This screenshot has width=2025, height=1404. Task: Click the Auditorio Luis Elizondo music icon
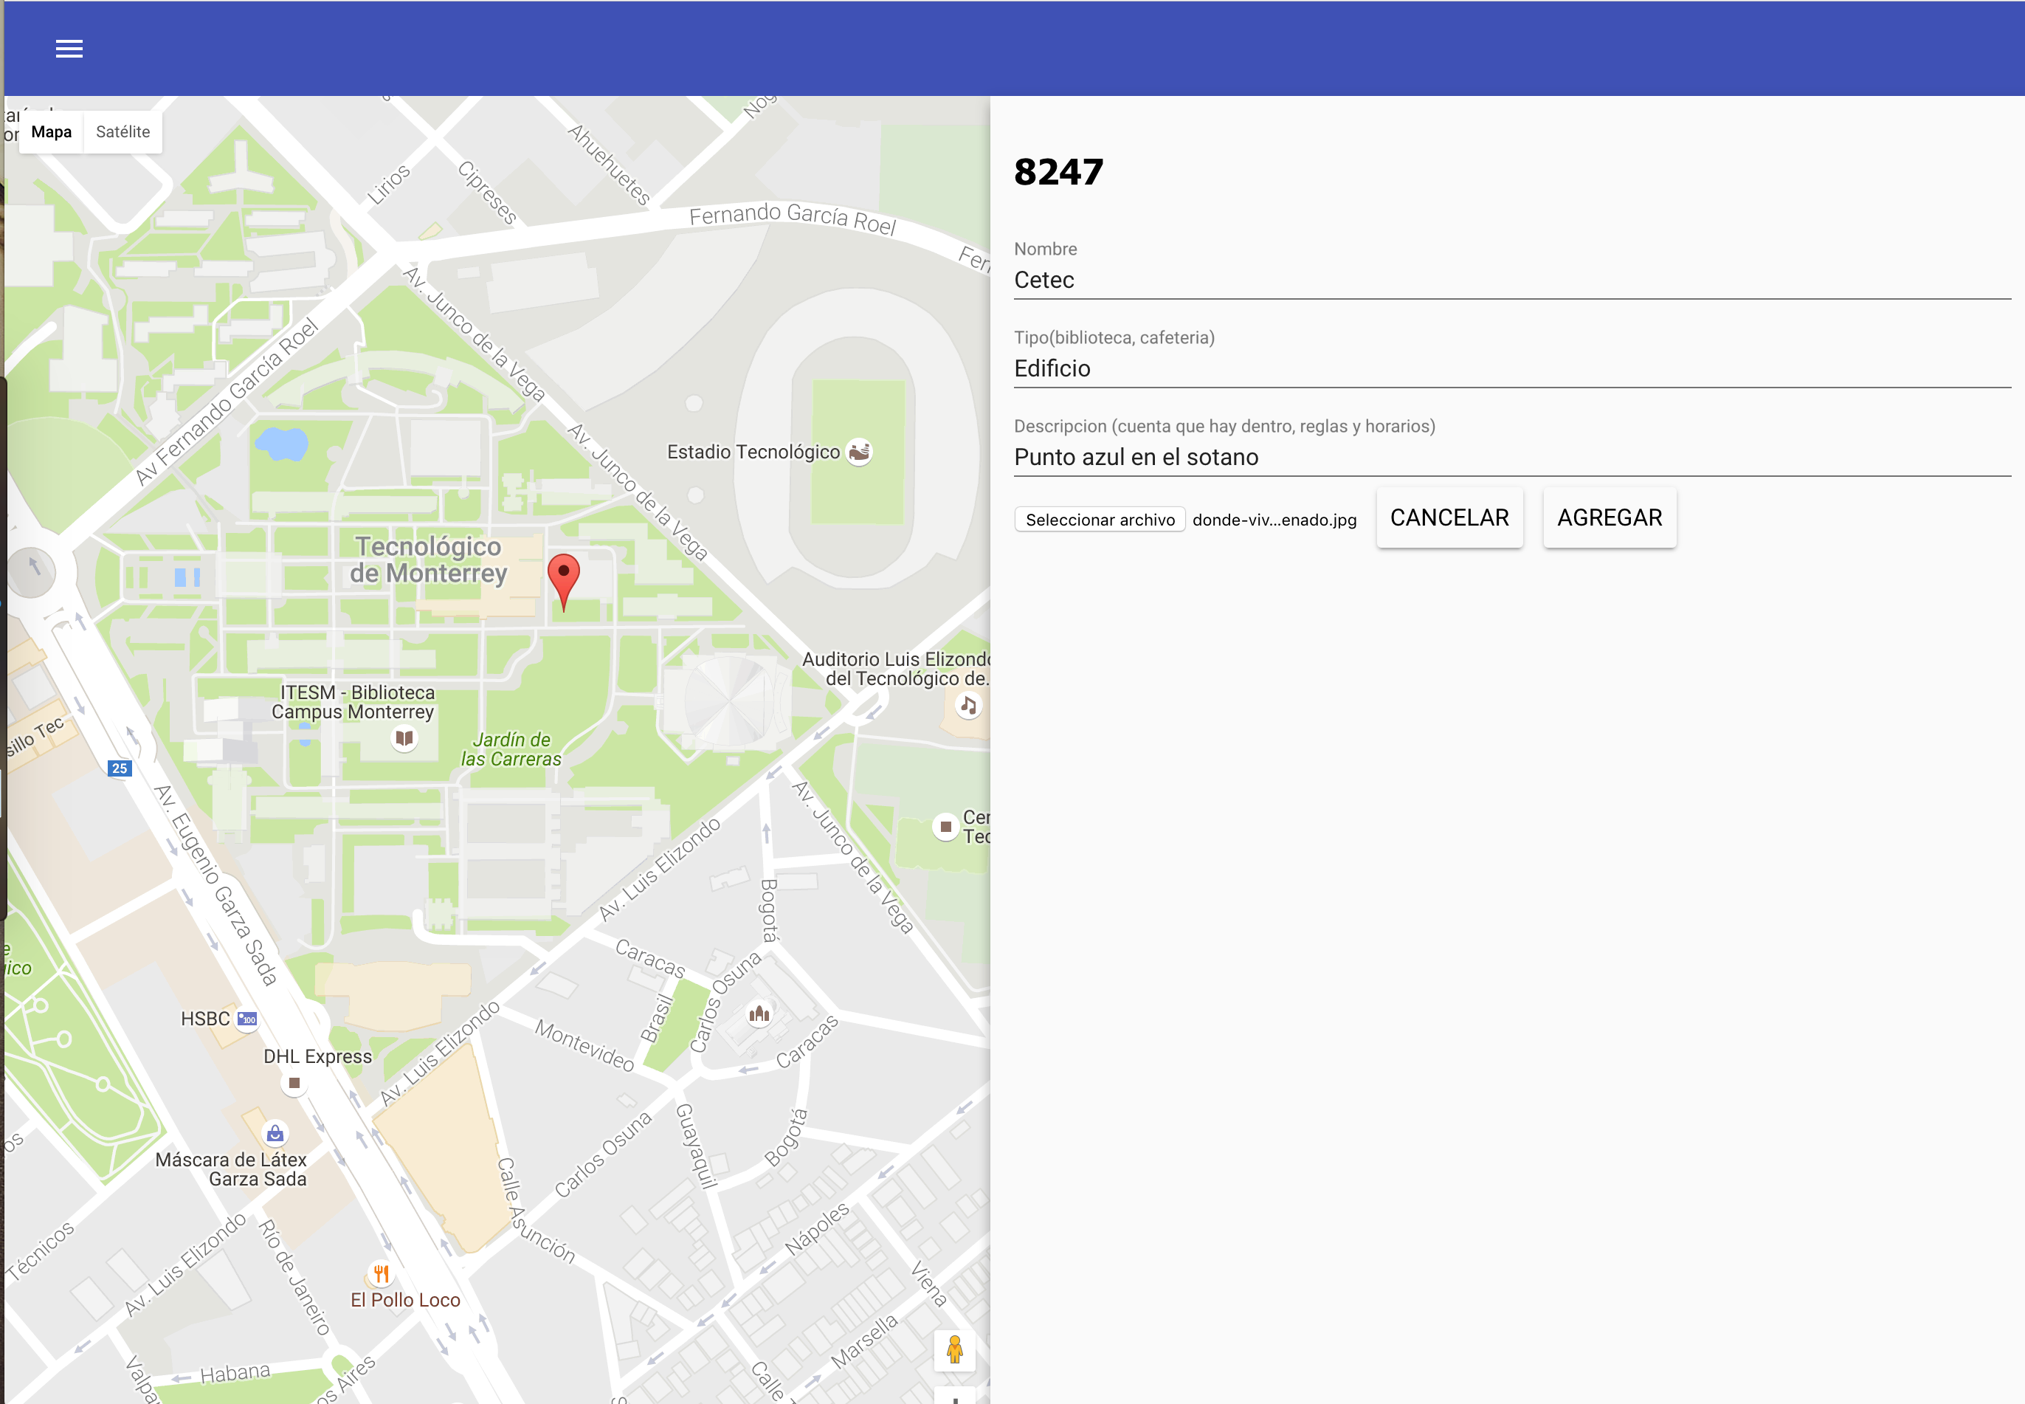click(x=968, y=705)
